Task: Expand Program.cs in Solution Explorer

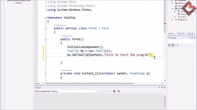Action: [172, 20]
